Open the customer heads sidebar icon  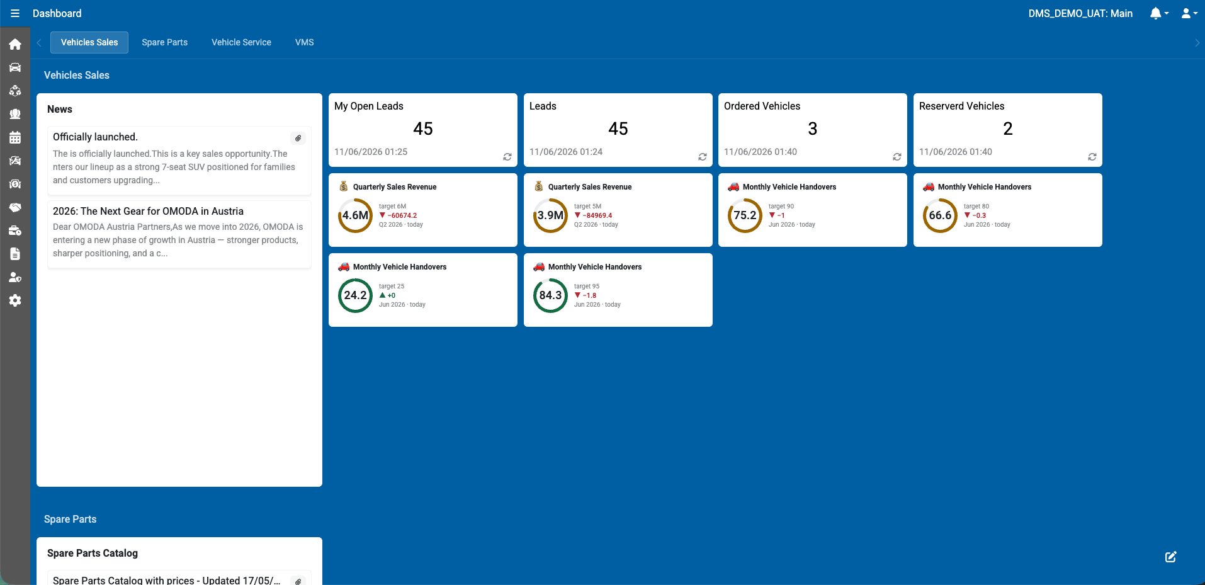(x=15, y=114)
